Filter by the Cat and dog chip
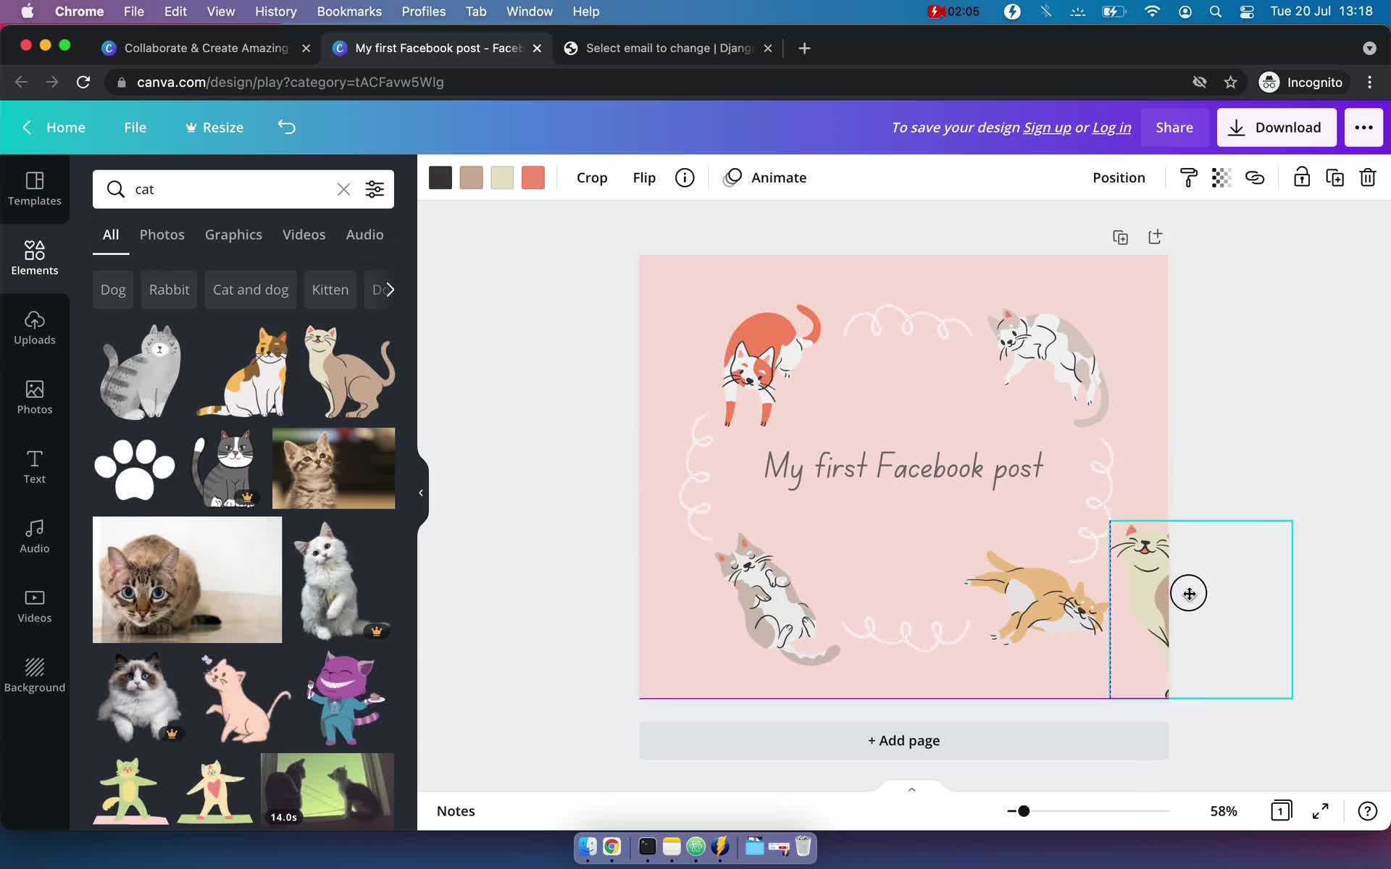The width and height of the screenshot is (1391, 869). coord(251,290)
